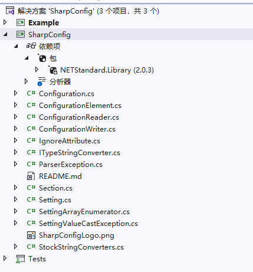Select the IgnoreAttribute.cs file
Screen dimensions: 253x272
click(x=70, y=141)
